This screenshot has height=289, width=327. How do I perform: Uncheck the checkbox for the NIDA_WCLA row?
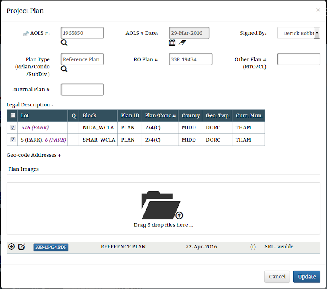click(x=13, y=128)
